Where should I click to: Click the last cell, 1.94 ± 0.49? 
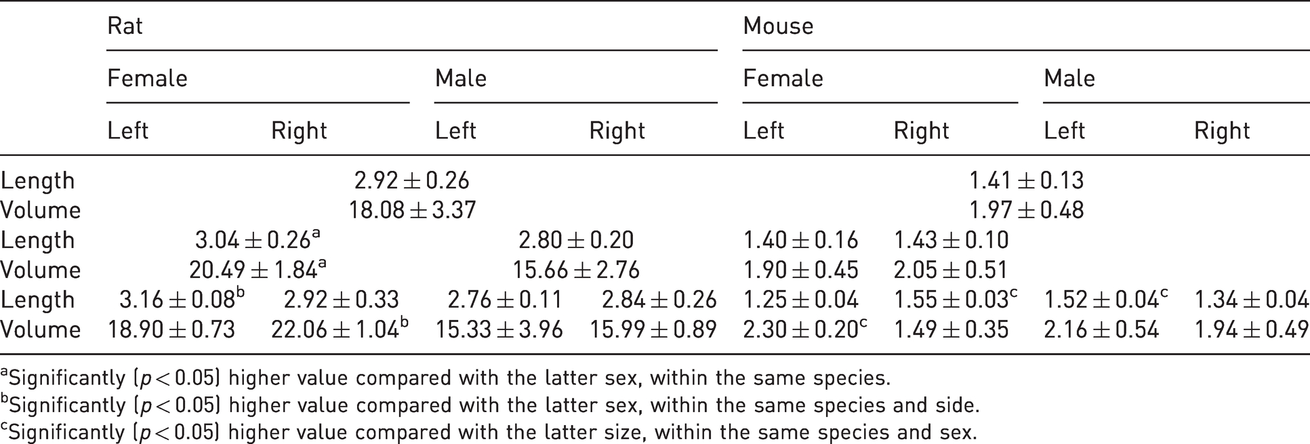click(x=1251, y=329)
